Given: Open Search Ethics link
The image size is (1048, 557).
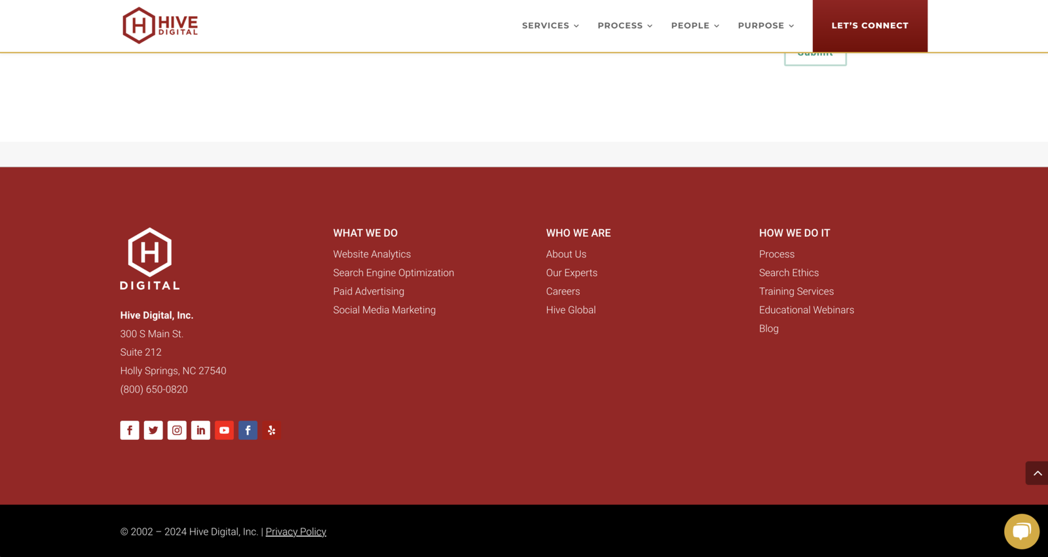Looking at the screenshot, I should pos(789,273).
